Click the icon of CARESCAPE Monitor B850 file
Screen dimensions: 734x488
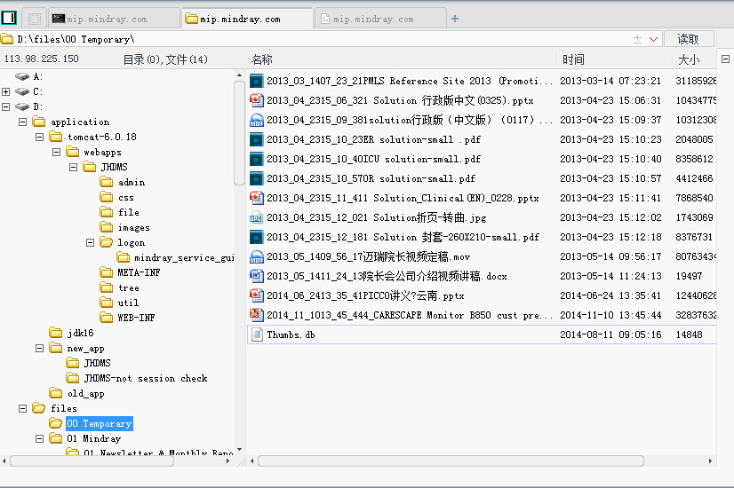pos(256,316)
